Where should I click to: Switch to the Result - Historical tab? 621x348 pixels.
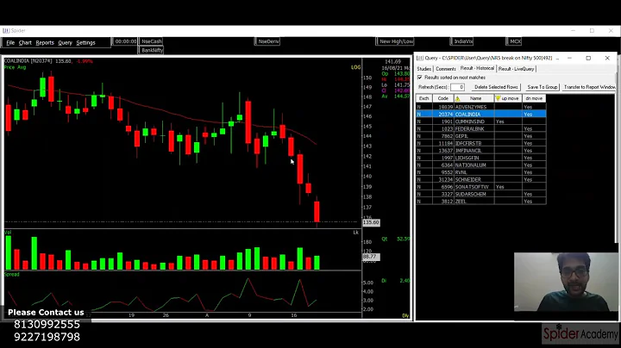click(477, 68)
